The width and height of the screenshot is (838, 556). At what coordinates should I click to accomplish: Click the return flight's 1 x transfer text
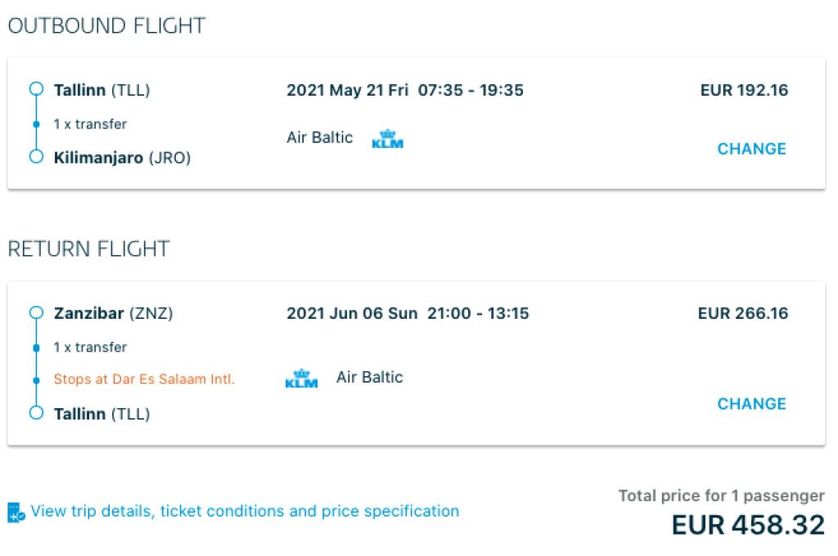(90, 347)
